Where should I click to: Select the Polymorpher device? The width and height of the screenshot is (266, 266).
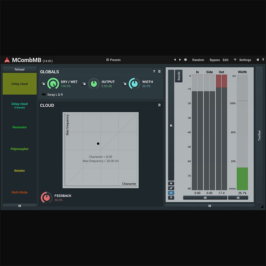pyautogui.click(x=20, y=149)
